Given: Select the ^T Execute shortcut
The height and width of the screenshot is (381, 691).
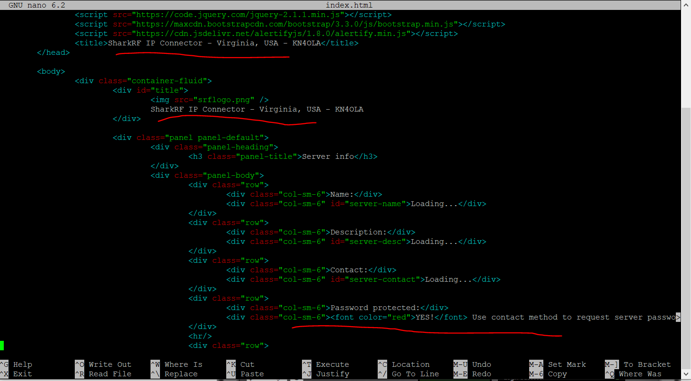Looking at the screenshot, I should click(x=326, y=364).
